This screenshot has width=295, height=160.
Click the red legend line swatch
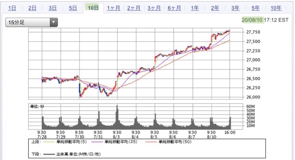click(x=151, y=142)
